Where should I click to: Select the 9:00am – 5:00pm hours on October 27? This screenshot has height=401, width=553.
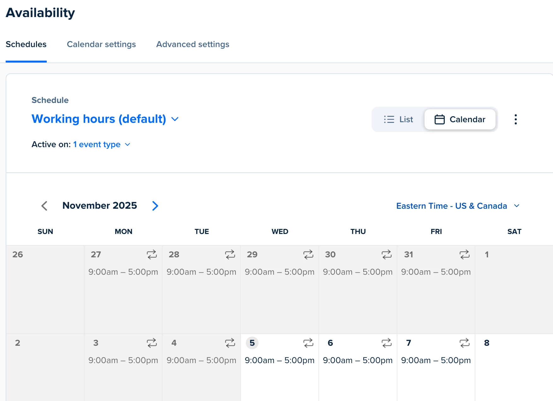pos(123,272)
